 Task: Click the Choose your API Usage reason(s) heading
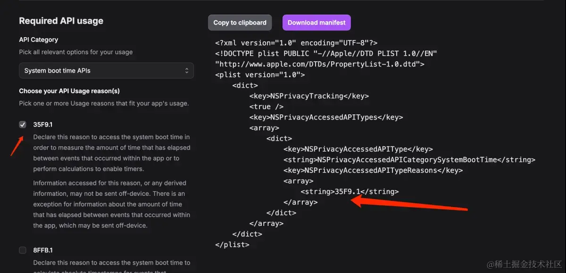69,91
